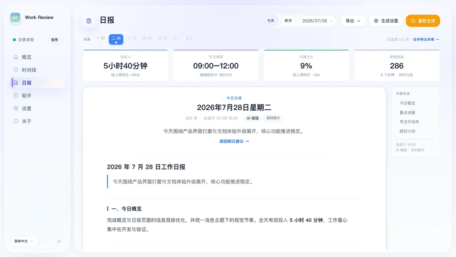Select the 一 27 day tab

[x=101, y=39]
